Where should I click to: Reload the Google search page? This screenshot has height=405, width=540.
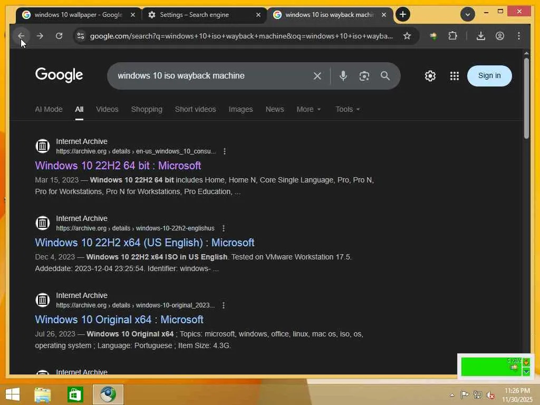59,36
